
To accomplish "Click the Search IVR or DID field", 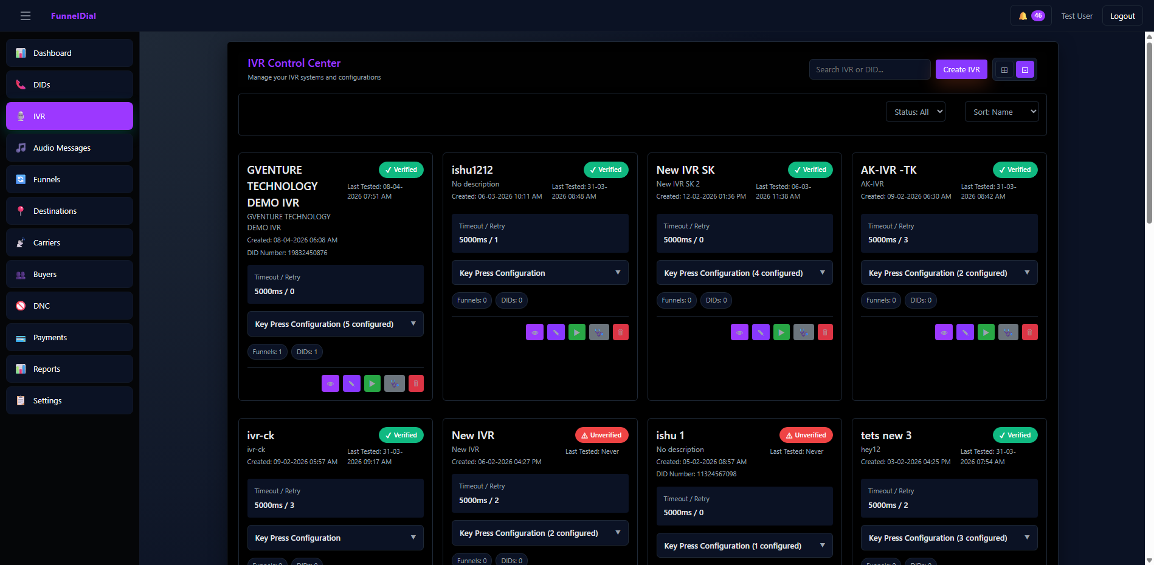I will pyautogui.click(x=869, y=69).
